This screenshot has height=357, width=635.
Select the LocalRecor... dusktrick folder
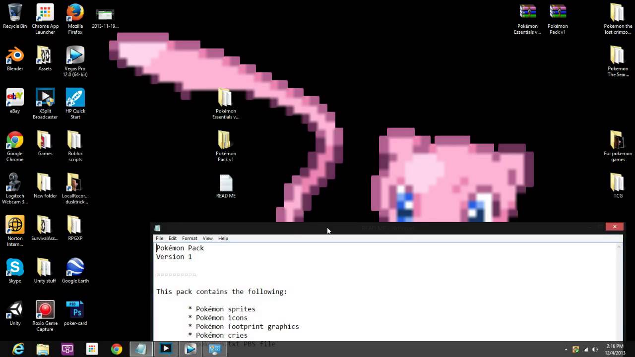pos(75,189)
